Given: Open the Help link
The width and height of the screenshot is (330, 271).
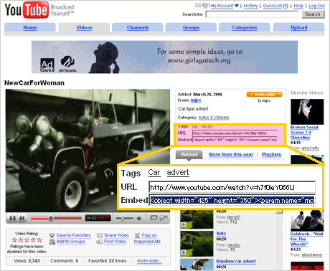Looking at the screenshot, I should click(298, 6).
